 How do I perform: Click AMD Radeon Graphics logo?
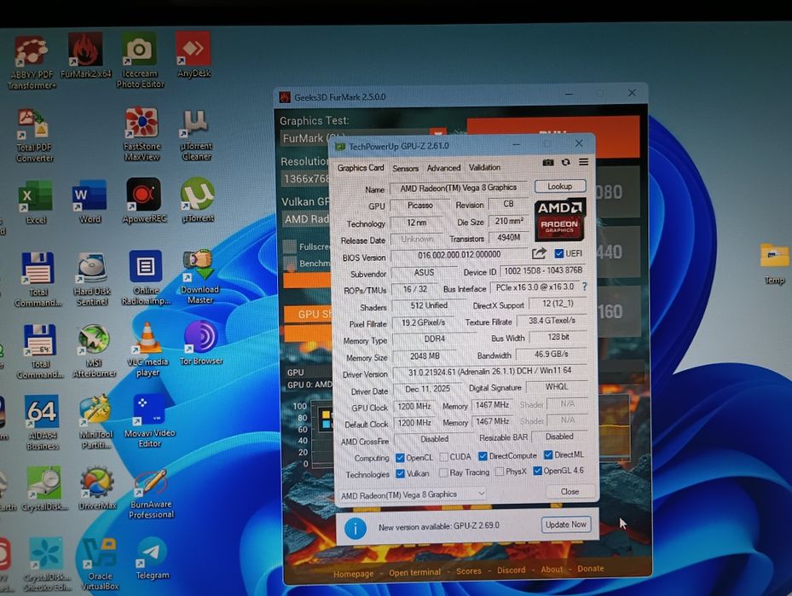(560, 218)
